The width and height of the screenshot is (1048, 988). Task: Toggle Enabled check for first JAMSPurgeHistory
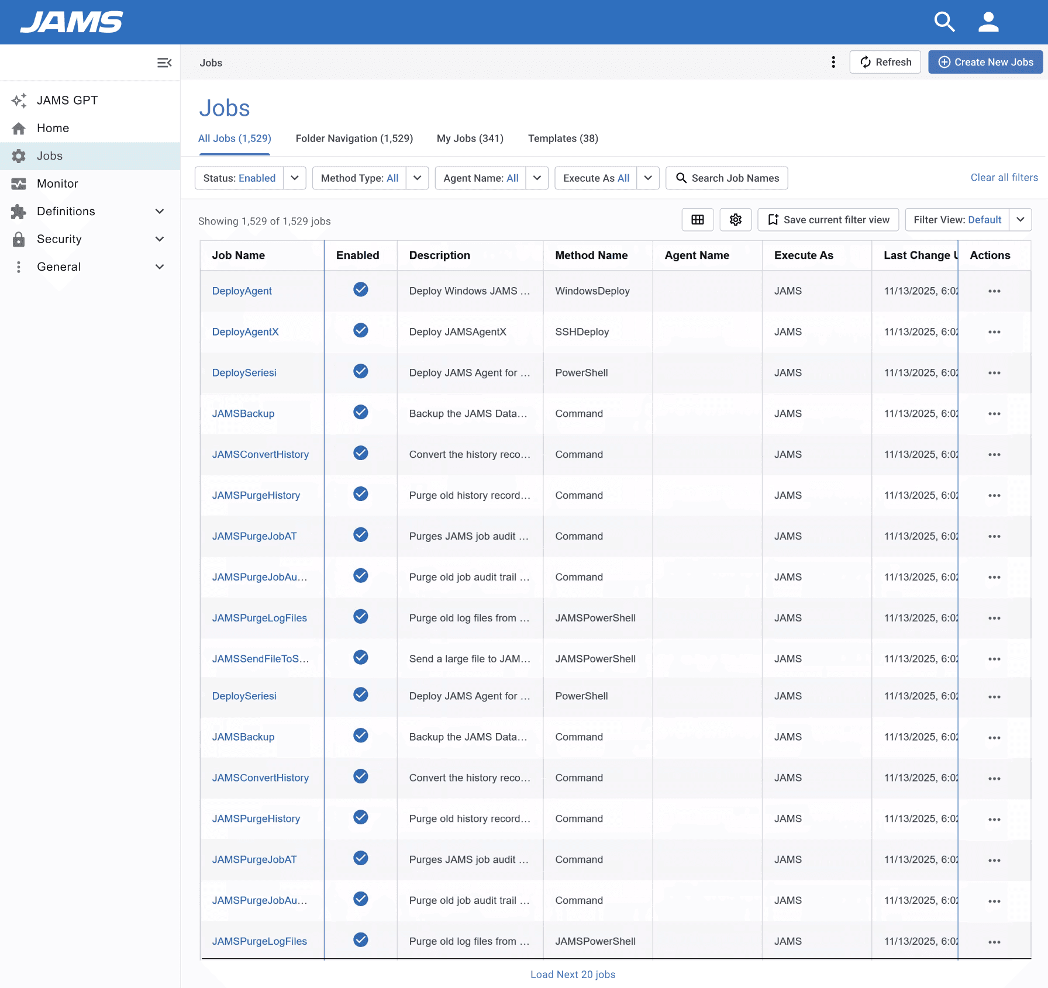361,494
